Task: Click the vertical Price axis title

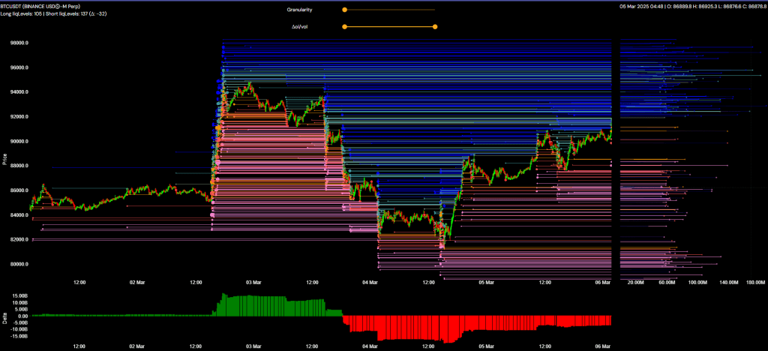Action: (4, 160)
